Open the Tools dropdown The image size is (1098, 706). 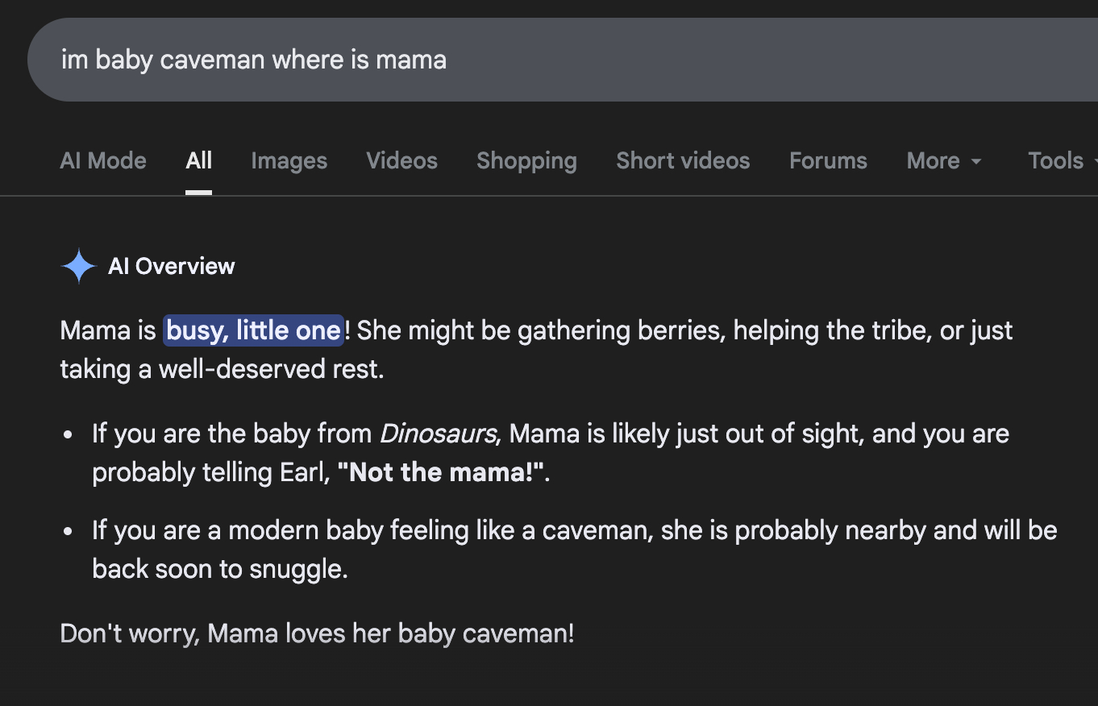coord(1058,160)
